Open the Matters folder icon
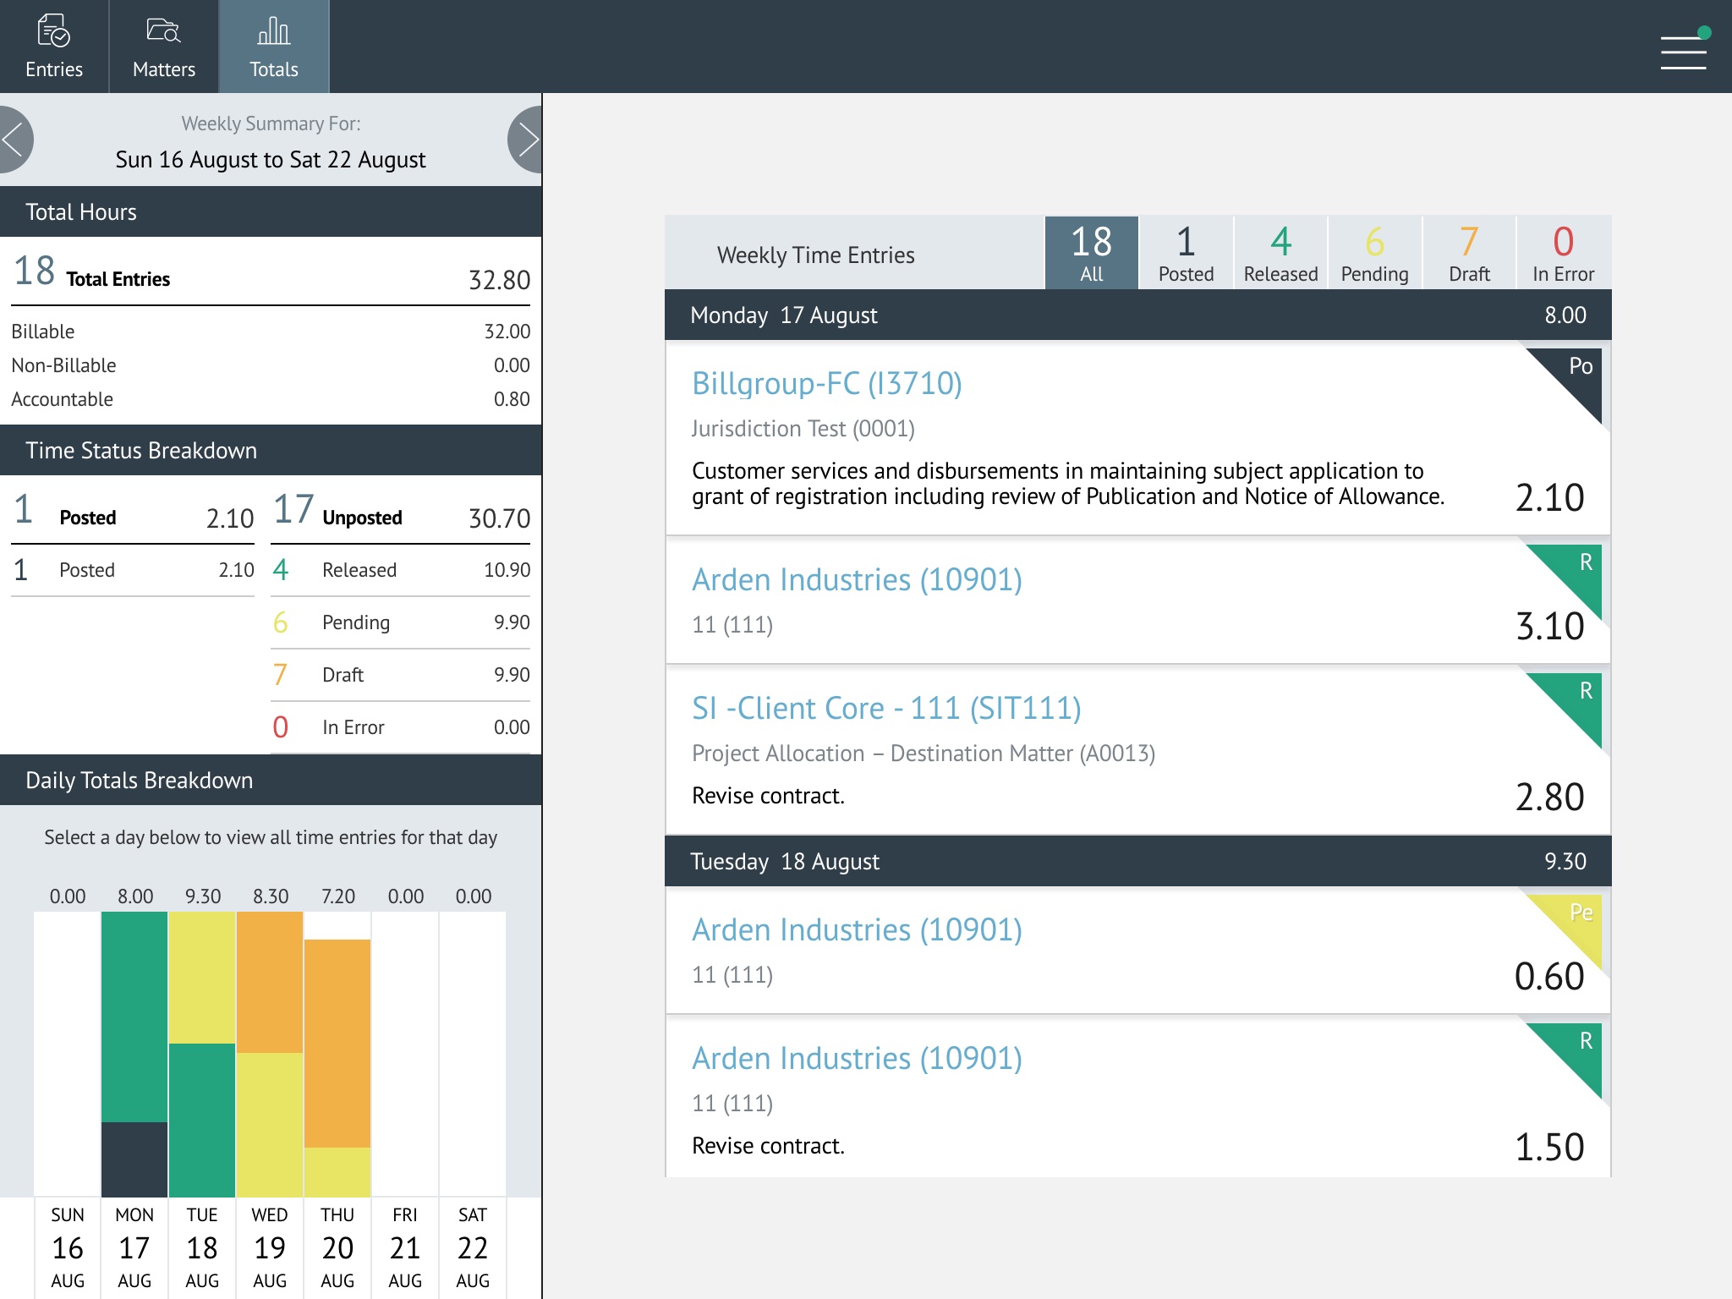This screenshot has height=1299, width=1732. tap(163, 31)
